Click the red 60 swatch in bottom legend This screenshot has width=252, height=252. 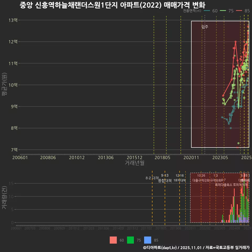(x=113, y=240)
